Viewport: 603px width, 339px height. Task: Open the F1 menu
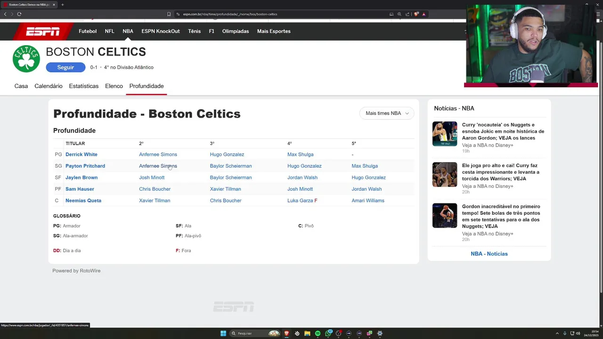212,31
